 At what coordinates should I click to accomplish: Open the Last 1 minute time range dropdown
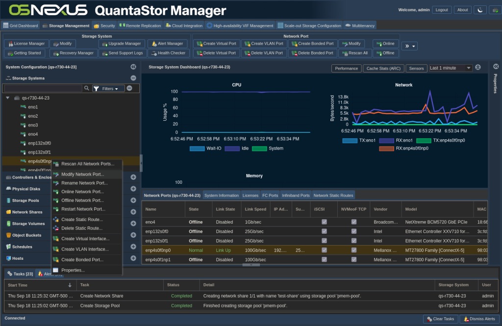coord(450,68)
